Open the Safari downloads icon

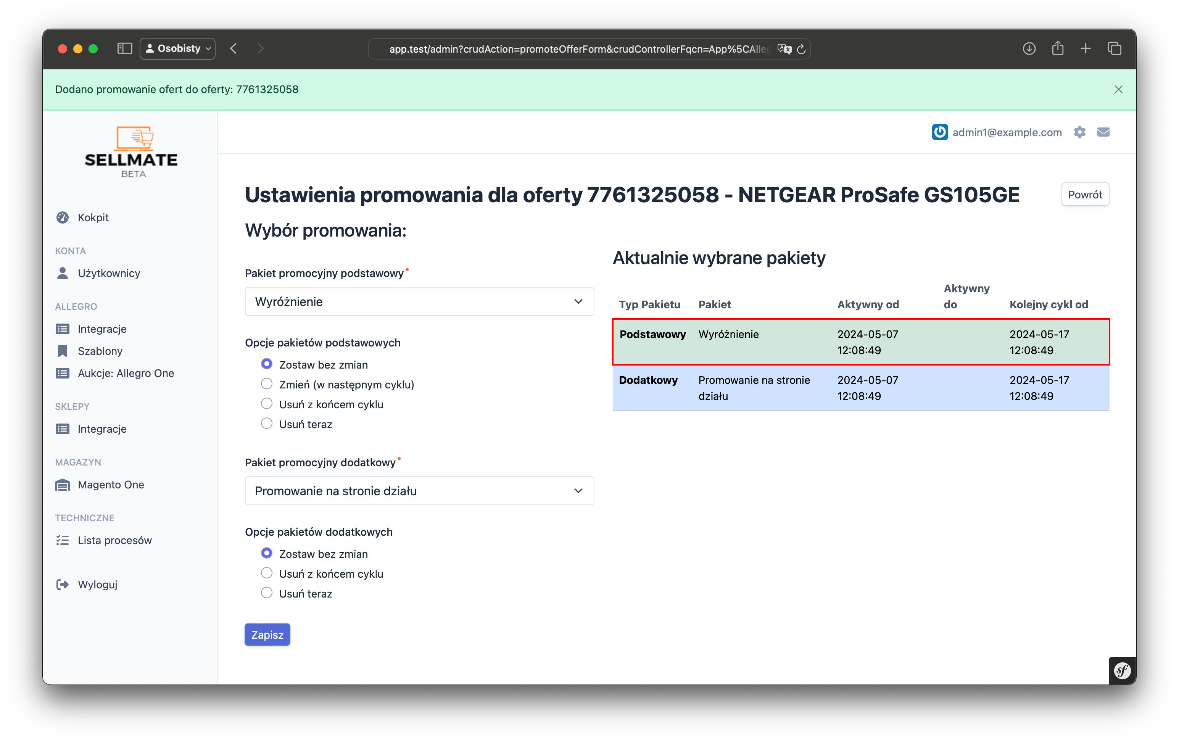(x=1029, y=48)
